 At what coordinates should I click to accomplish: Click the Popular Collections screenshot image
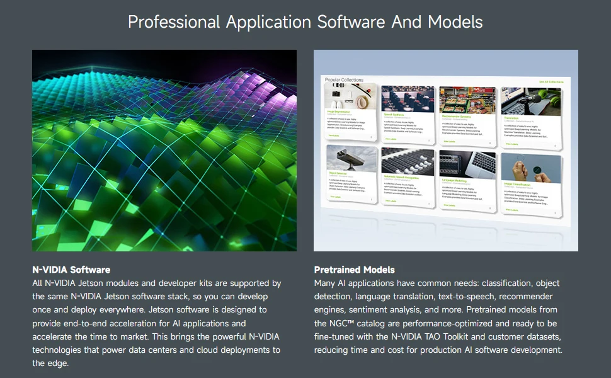click(446, 151)
